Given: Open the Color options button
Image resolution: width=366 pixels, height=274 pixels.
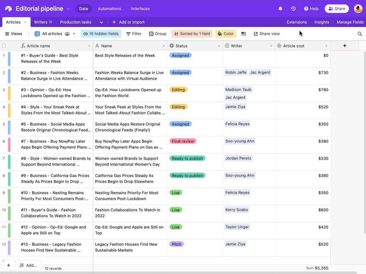Looking at the screenshot, I should pos(225,34).
